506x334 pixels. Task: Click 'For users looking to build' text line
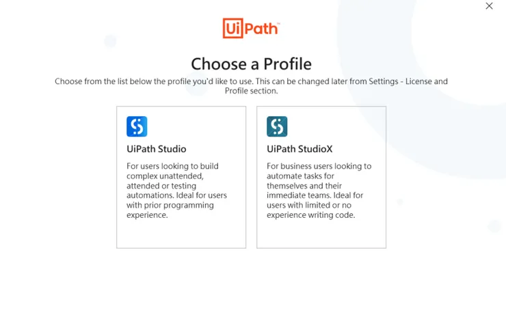tap(172, 166)
